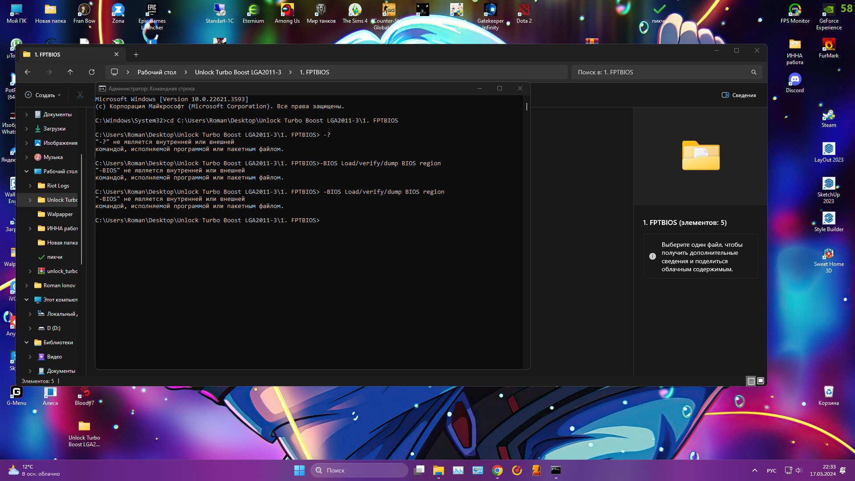Expand the Riot Logs folder node
The width and height of the screenshot is (855, 481).
pos(30,186)
